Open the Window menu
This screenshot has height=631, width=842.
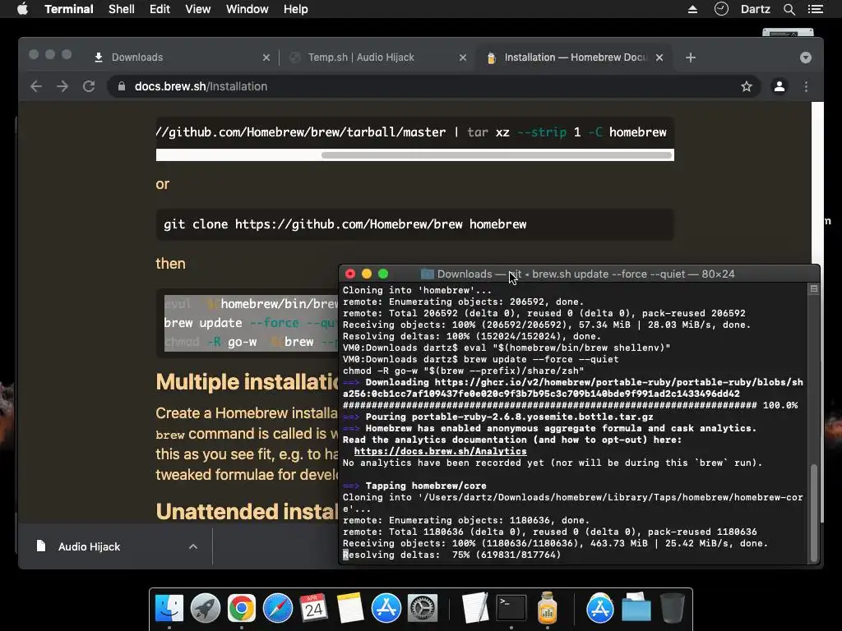pyautogui.click(x=247, y=9)
